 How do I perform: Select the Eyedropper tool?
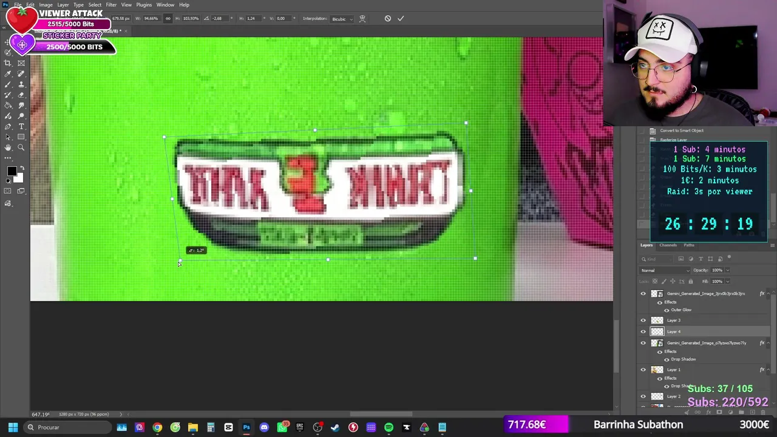8,74
